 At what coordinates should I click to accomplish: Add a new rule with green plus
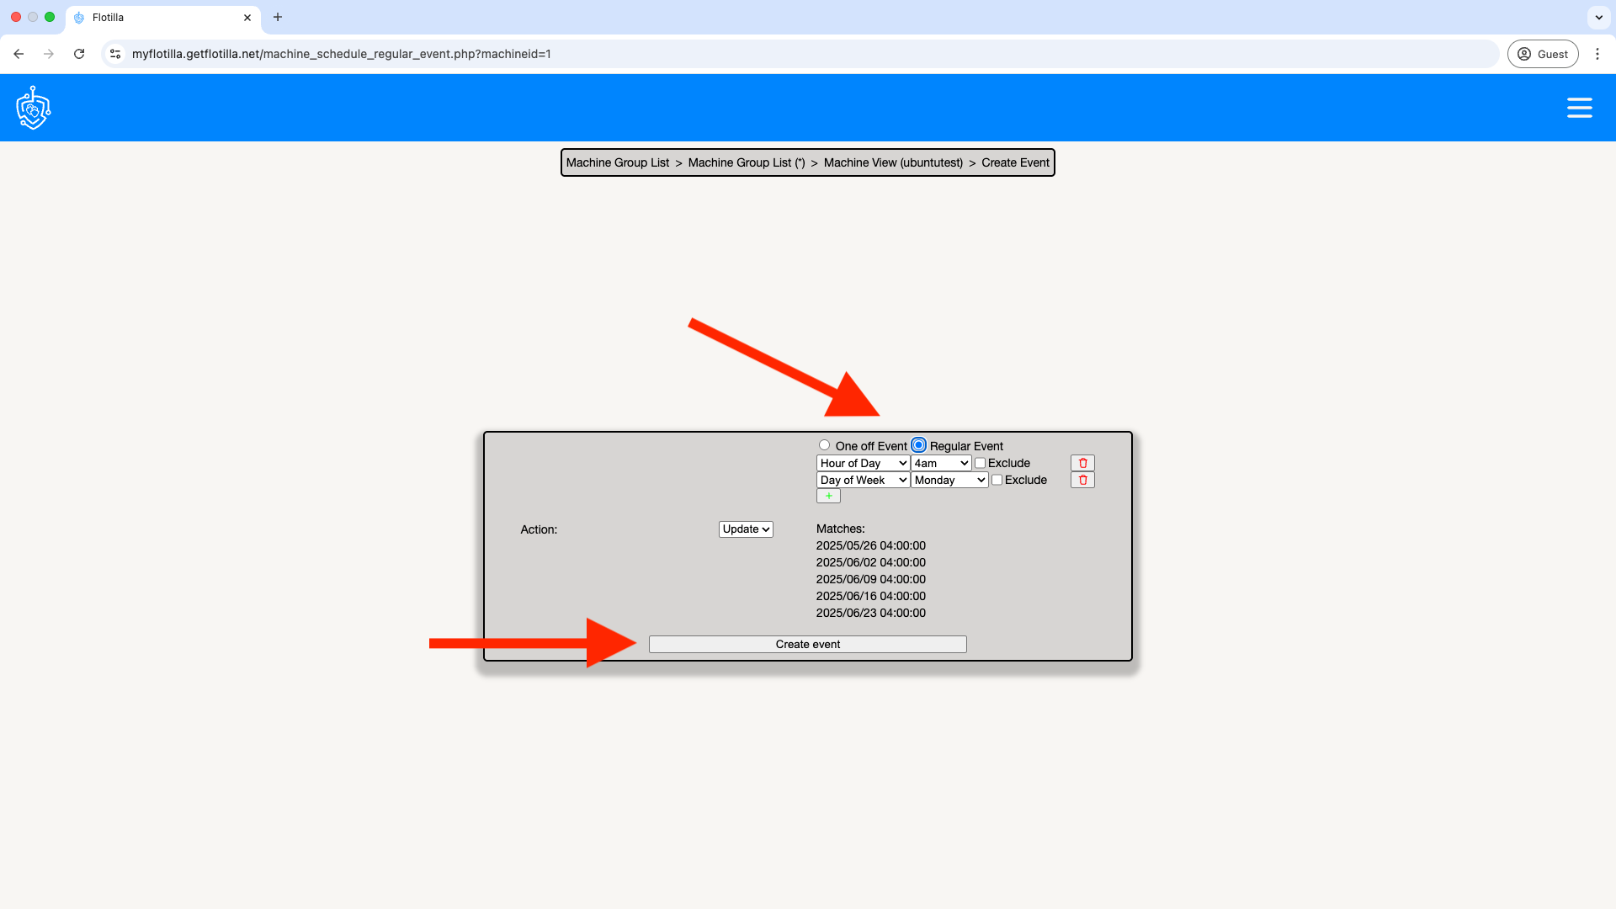tap(828, 496)
